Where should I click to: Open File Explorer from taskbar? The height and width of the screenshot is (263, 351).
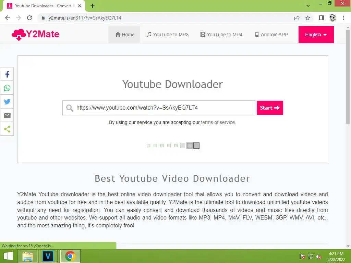tap(28, 256)
